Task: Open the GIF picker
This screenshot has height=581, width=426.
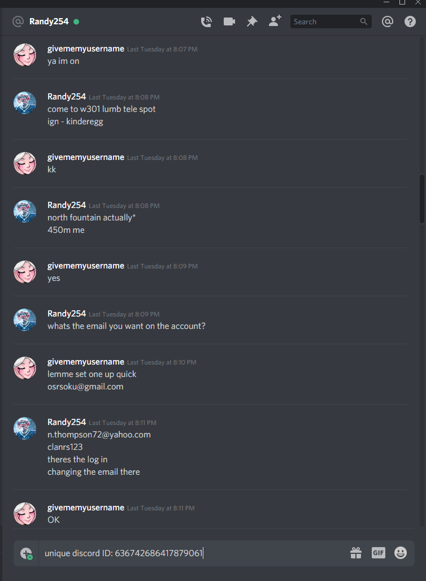Action: click(378, 553)
